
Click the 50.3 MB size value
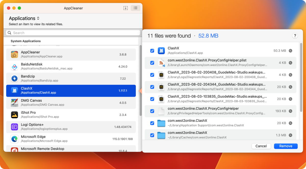tap(280, 51)
